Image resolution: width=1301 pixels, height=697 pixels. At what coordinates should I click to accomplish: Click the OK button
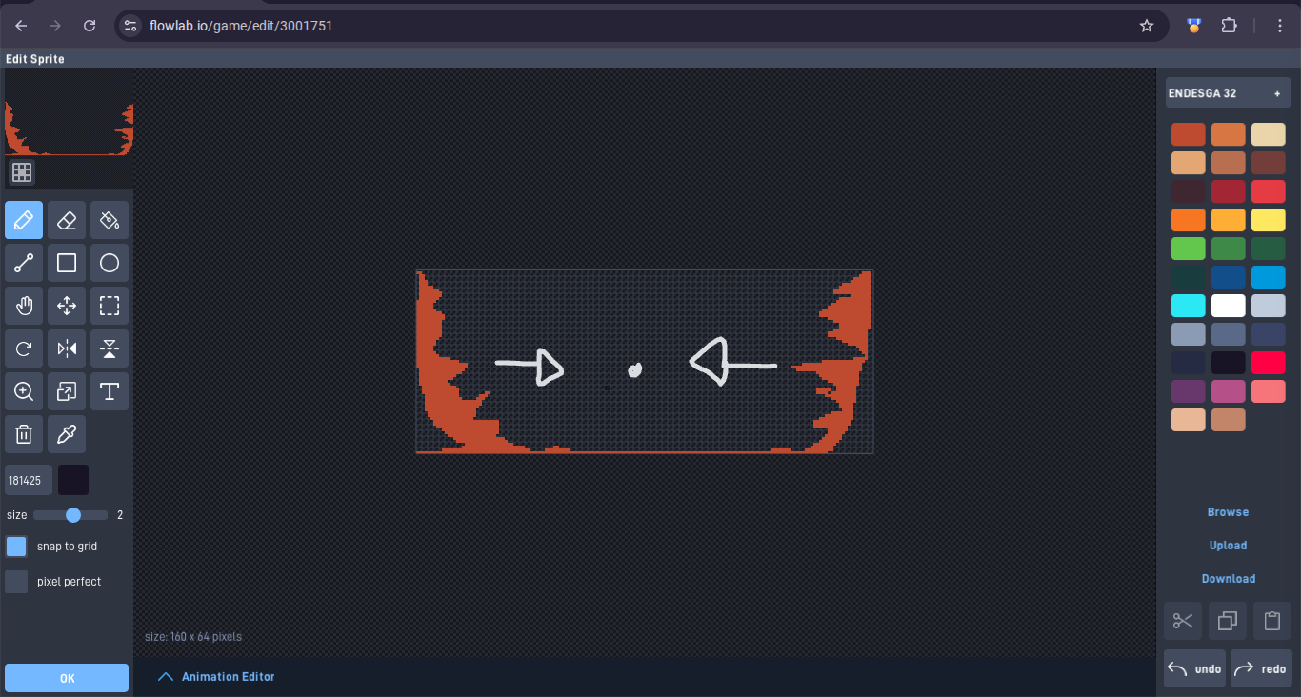coord(67,678)
